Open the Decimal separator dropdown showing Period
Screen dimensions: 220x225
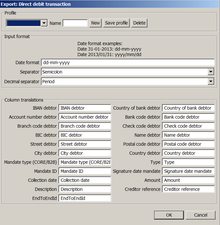(x=128, y=82)
